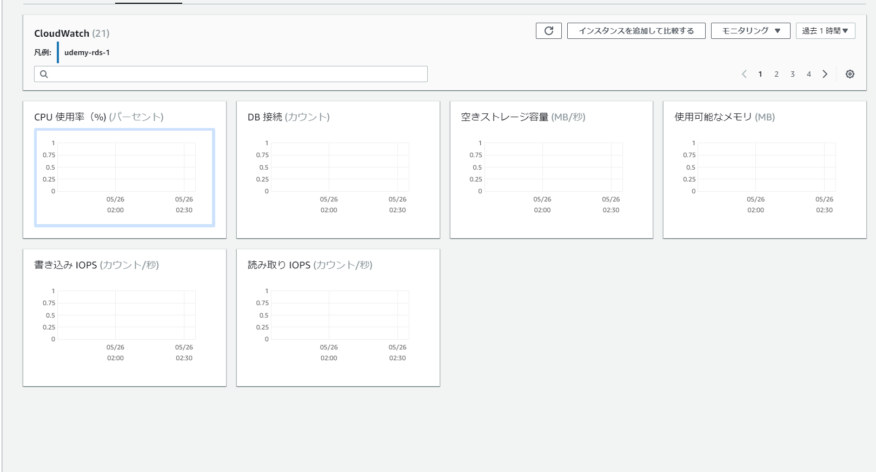Open the 読み取り IOPS chart
The width and height of the screenshot is (876, 472).
[x=338, y=326]
